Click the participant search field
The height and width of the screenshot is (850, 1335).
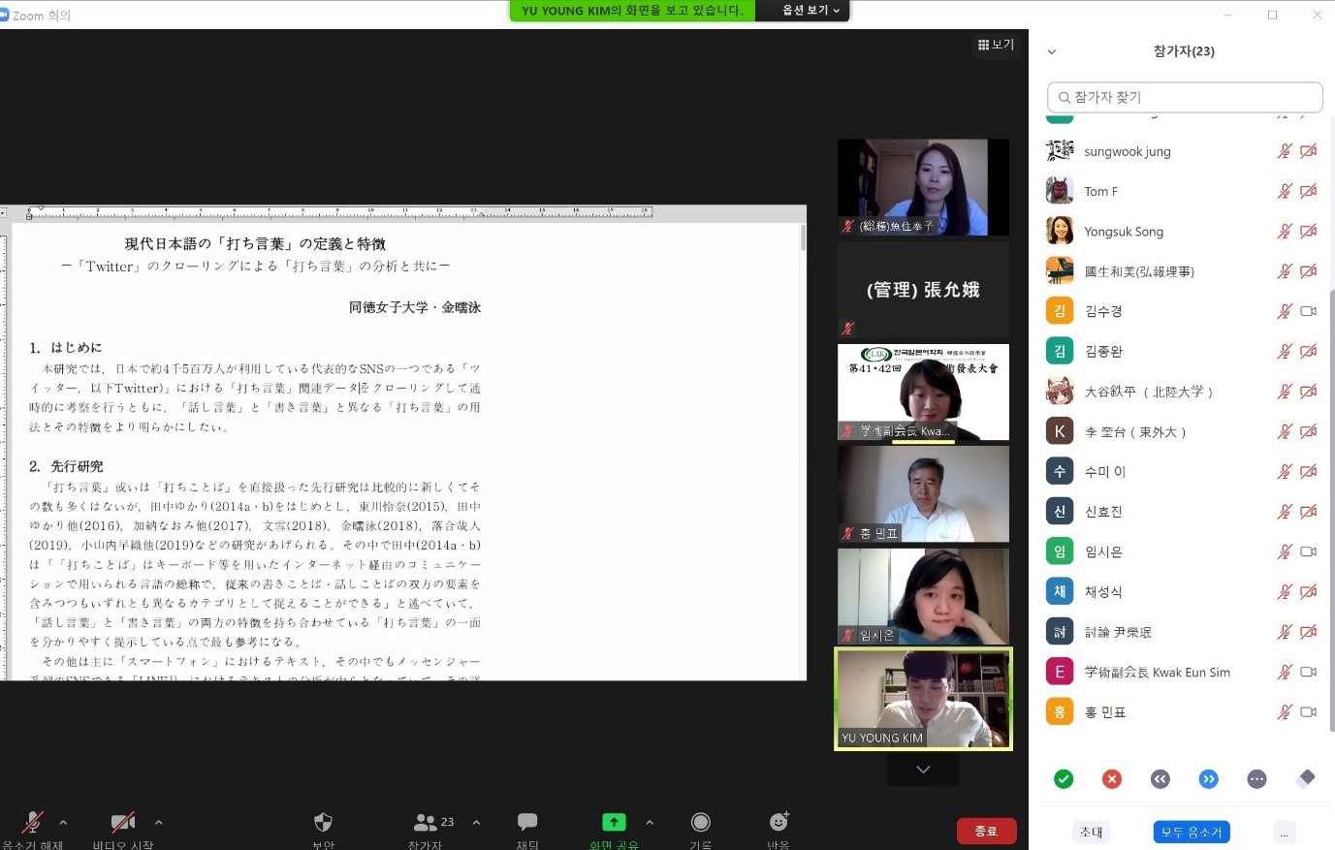(1185, 97)
